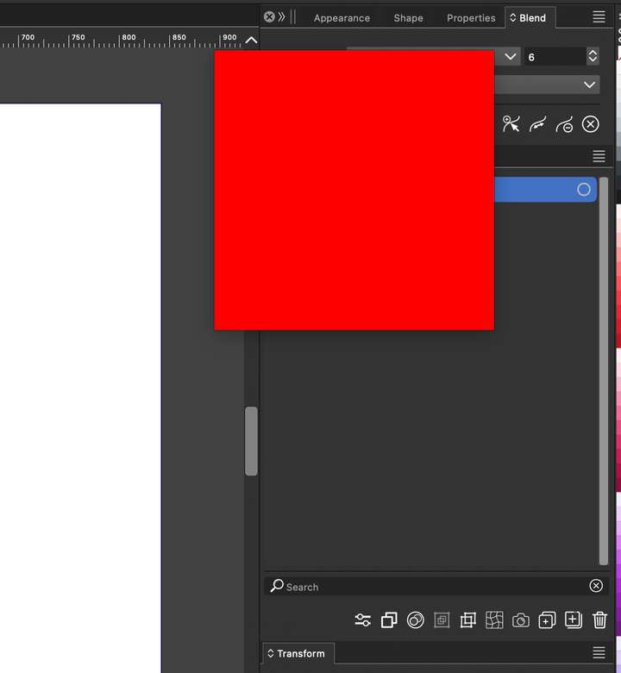Click inside the Search field

tap(436, 587)
